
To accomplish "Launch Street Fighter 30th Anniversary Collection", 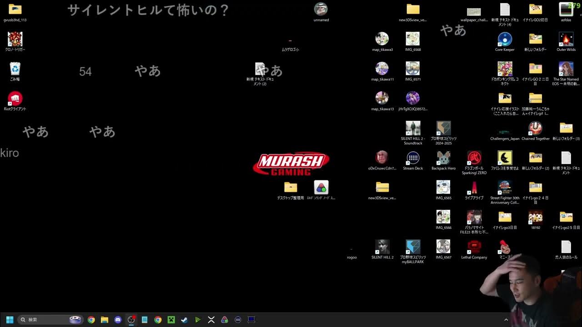I will point(505,187).
